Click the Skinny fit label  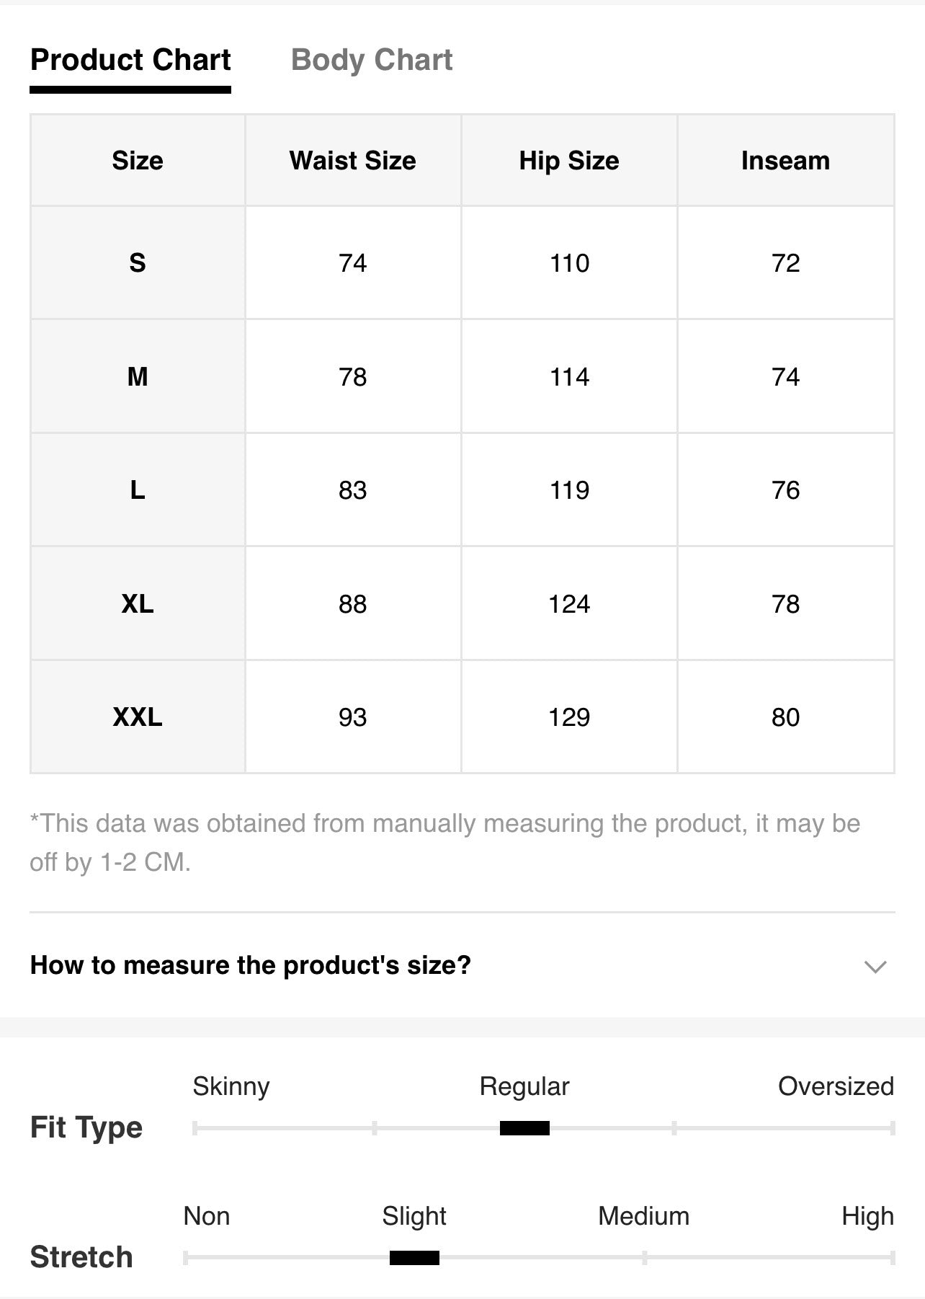click(231, 1086)
